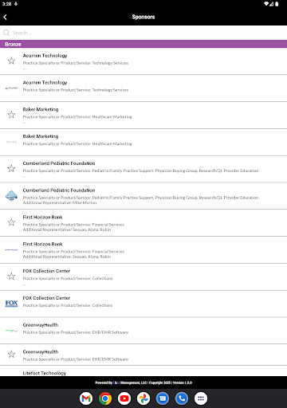Star the FOX Collection Center sponsor
Viewport: 287px width, 408px height.
coord(11,277)
